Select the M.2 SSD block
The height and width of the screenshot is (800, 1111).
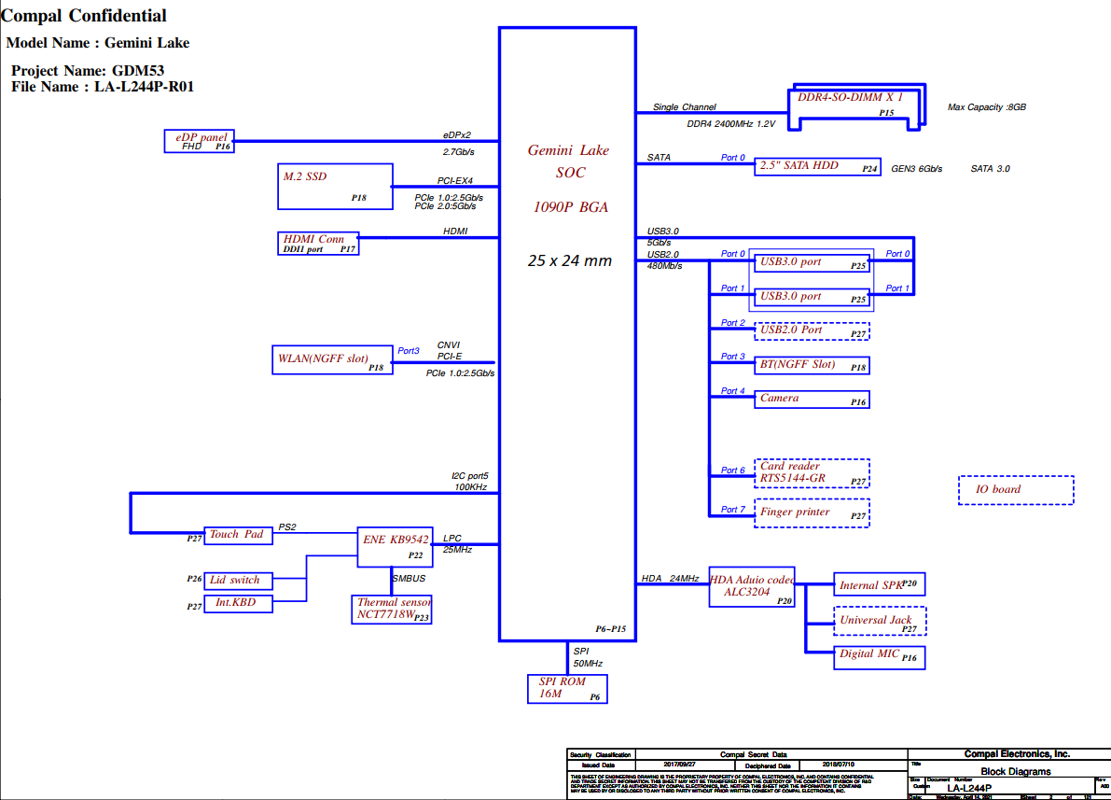pos(335,187)
